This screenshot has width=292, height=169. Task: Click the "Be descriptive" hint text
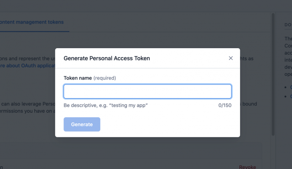[x=105, y=105]
